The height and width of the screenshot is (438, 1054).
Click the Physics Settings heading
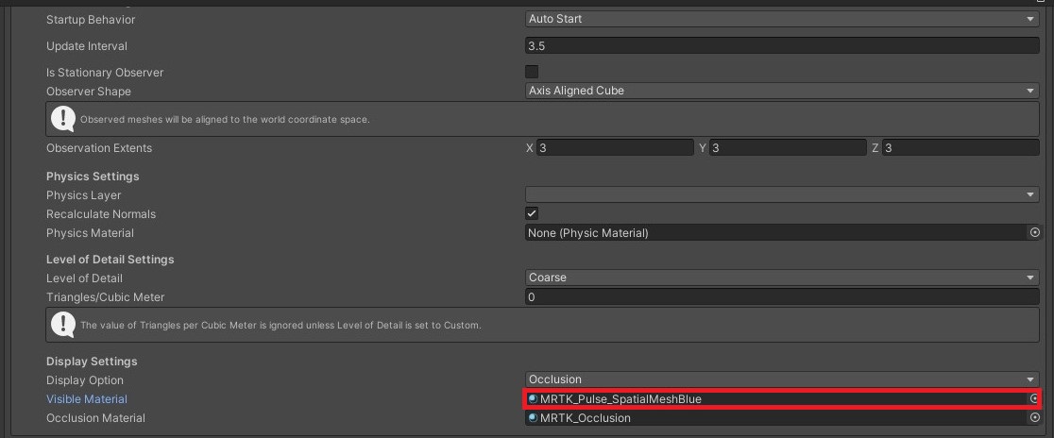click(93, 176)
